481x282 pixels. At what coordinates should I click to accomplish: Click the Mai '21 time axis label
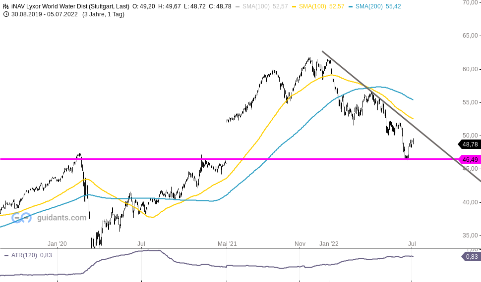tap(227, 244)
